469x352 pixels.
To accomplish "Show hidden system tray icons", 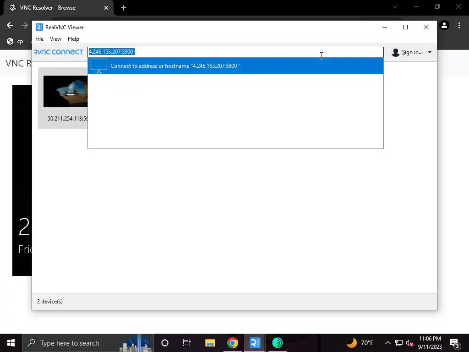I will tap(387, 343).
